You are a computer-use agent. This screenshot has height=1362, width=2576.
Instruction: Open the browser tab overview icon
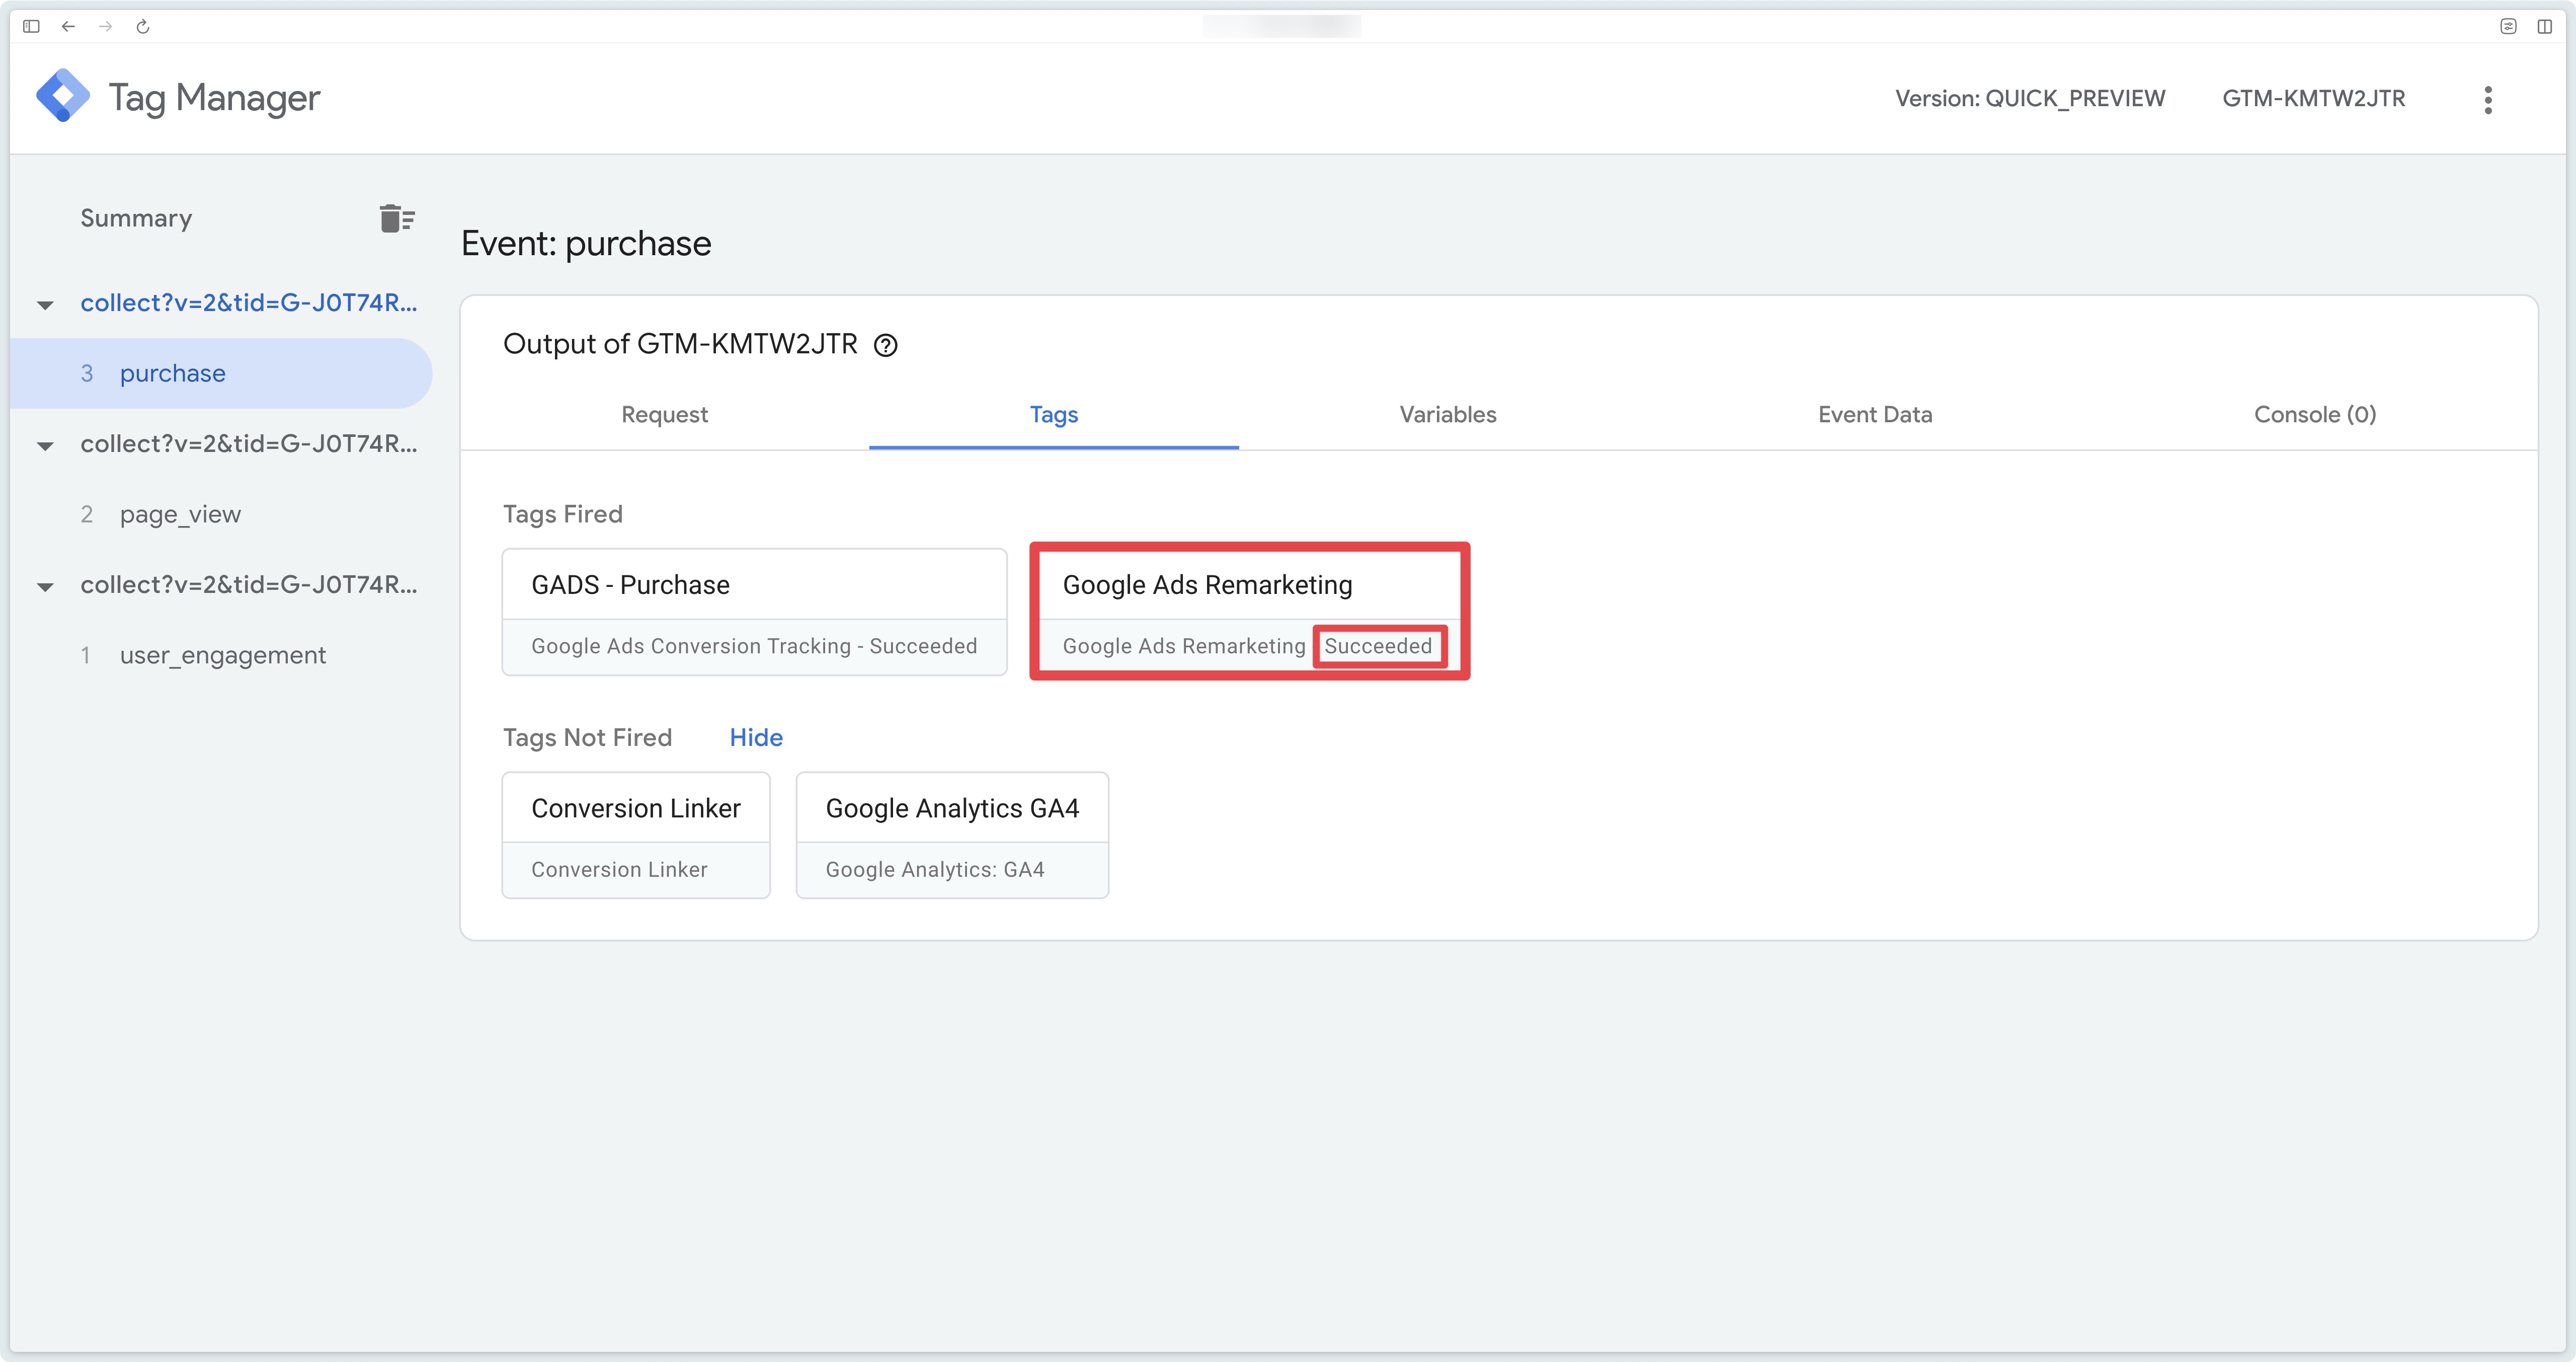click(2508, 26)
